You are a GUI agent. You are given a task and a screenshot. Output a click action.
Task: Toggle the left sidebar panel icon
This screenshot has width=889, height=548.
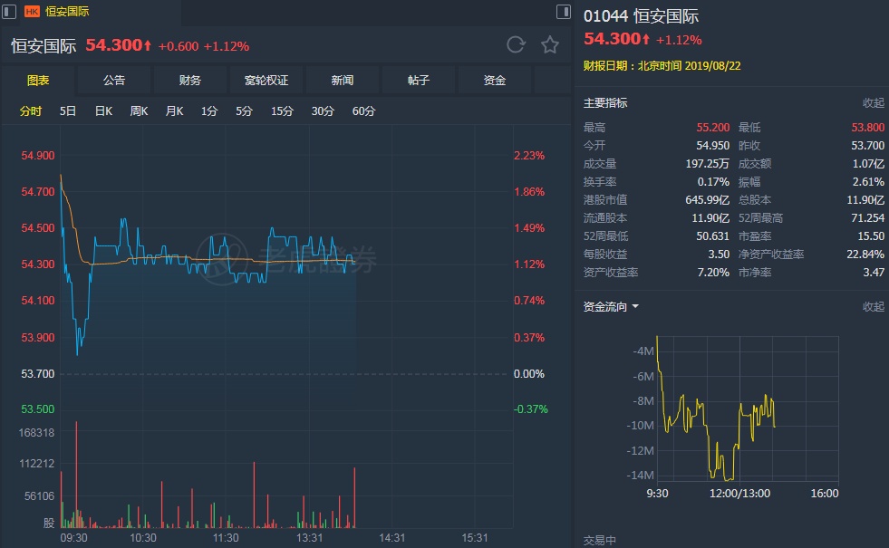(11, 12)
